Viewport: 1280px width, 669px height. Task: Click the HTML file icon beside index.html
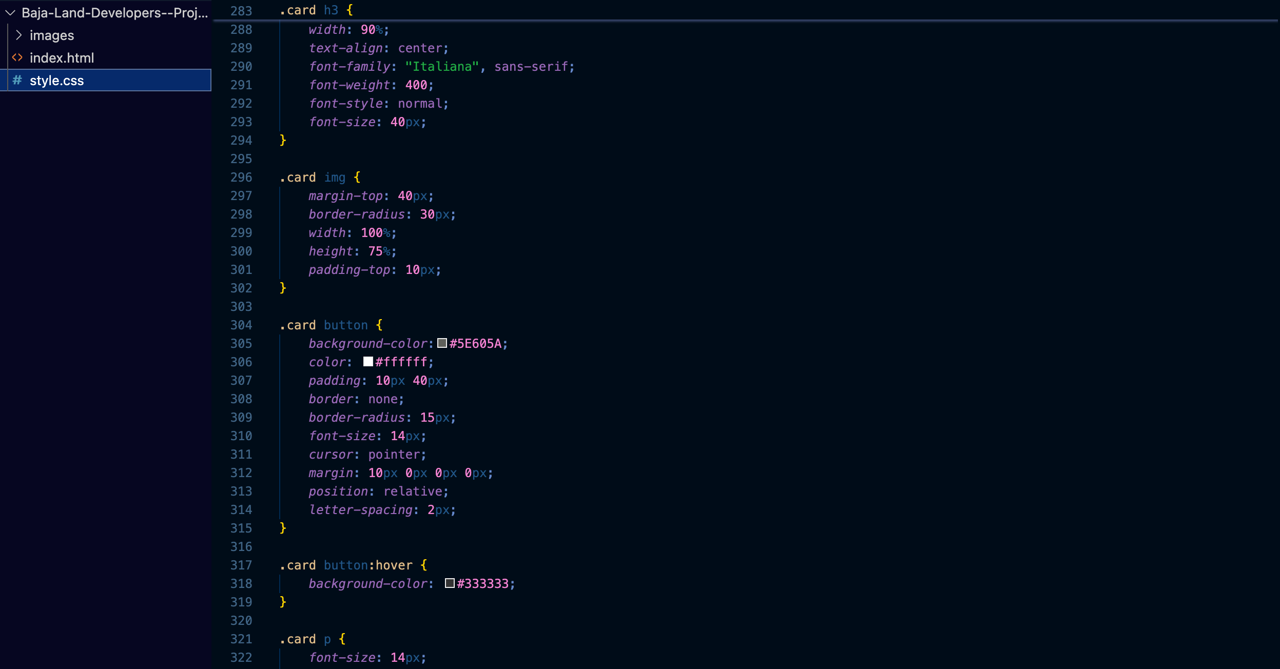point(17,58)
